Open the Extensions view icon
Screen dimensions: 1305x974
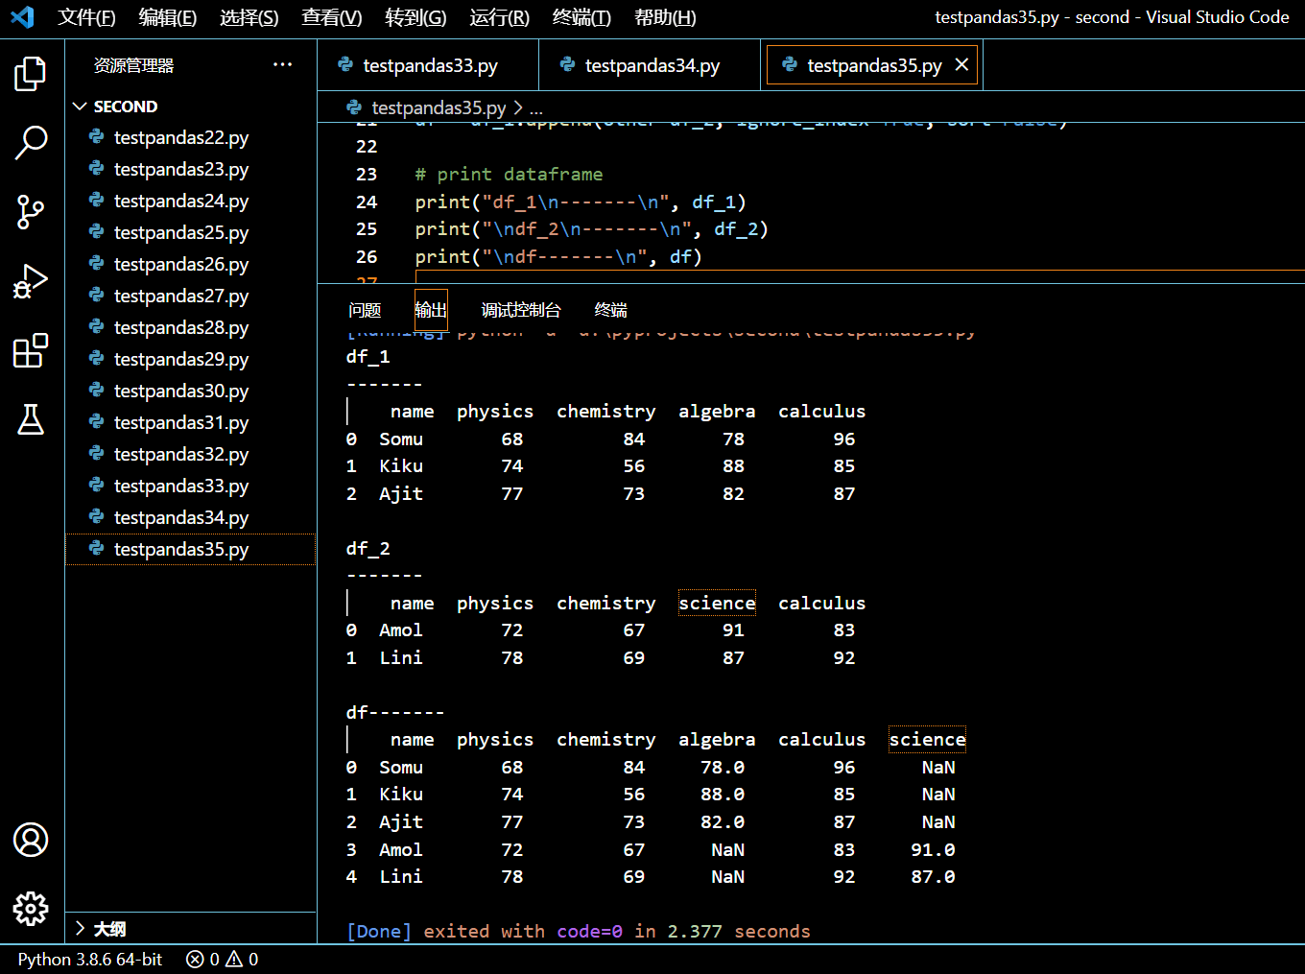point(31,350)
